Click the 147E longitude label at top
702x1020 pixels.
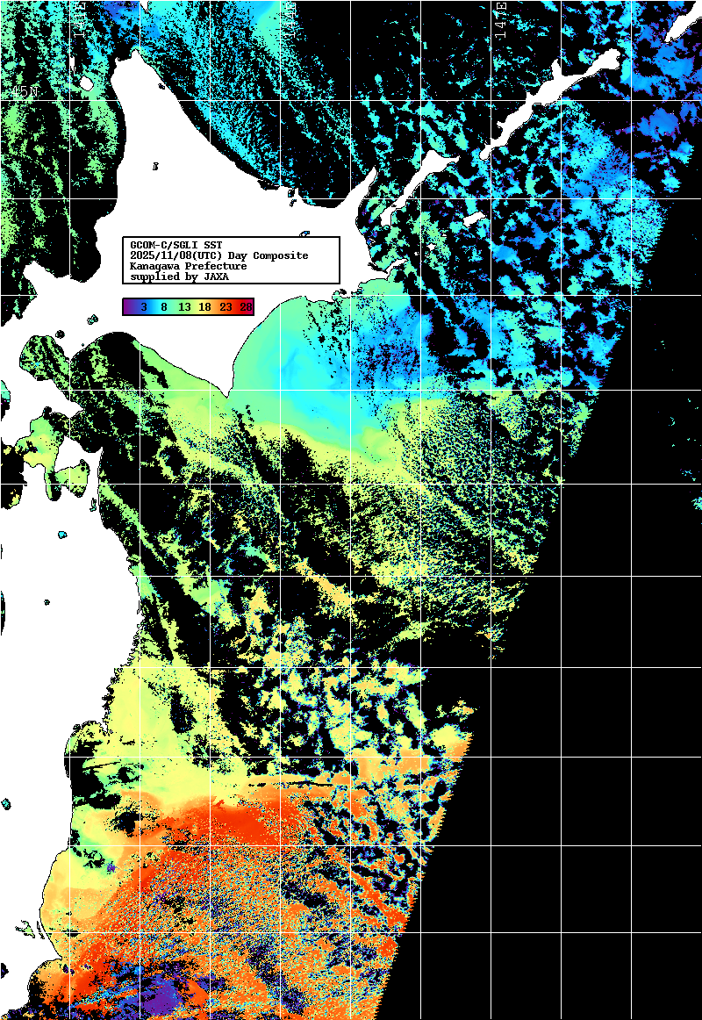click(501, 17)
